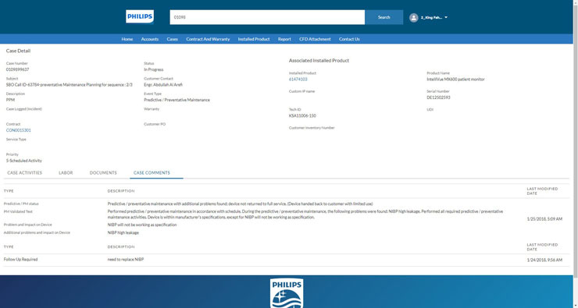Screen dimensions: 578x308
Task: Switch to the Documents tab
Action: tap(103, 172)
